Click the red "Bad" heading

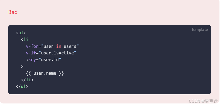(x=13, y=12)
